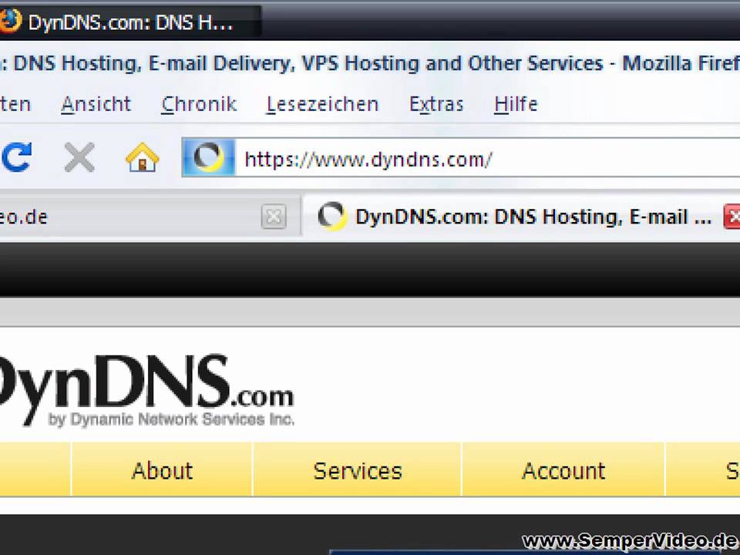Open the Extras menu

coord(436,104)
